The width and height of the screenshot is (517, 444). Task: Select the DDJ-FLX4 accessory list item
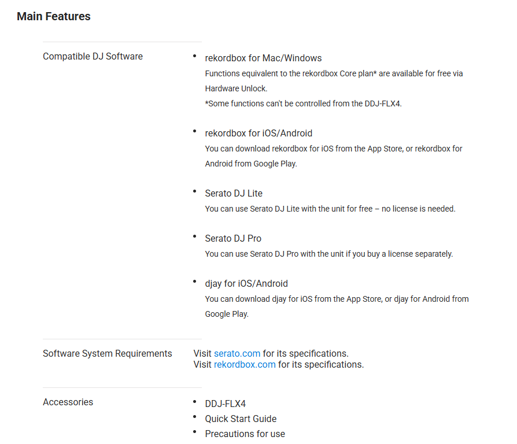225,404
